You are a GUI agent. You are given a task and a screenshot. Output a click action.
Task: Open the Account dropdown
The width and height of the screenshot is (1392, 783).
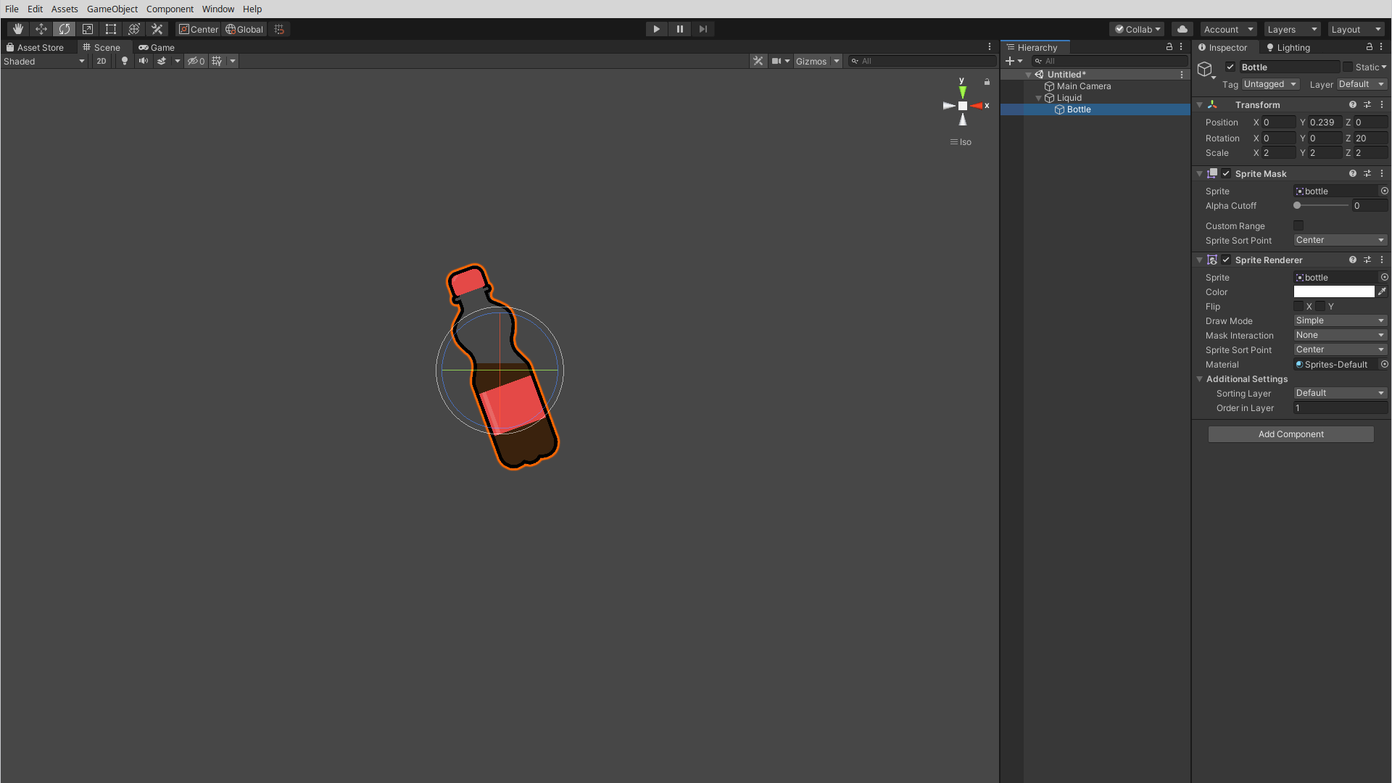pos(1229,29)
